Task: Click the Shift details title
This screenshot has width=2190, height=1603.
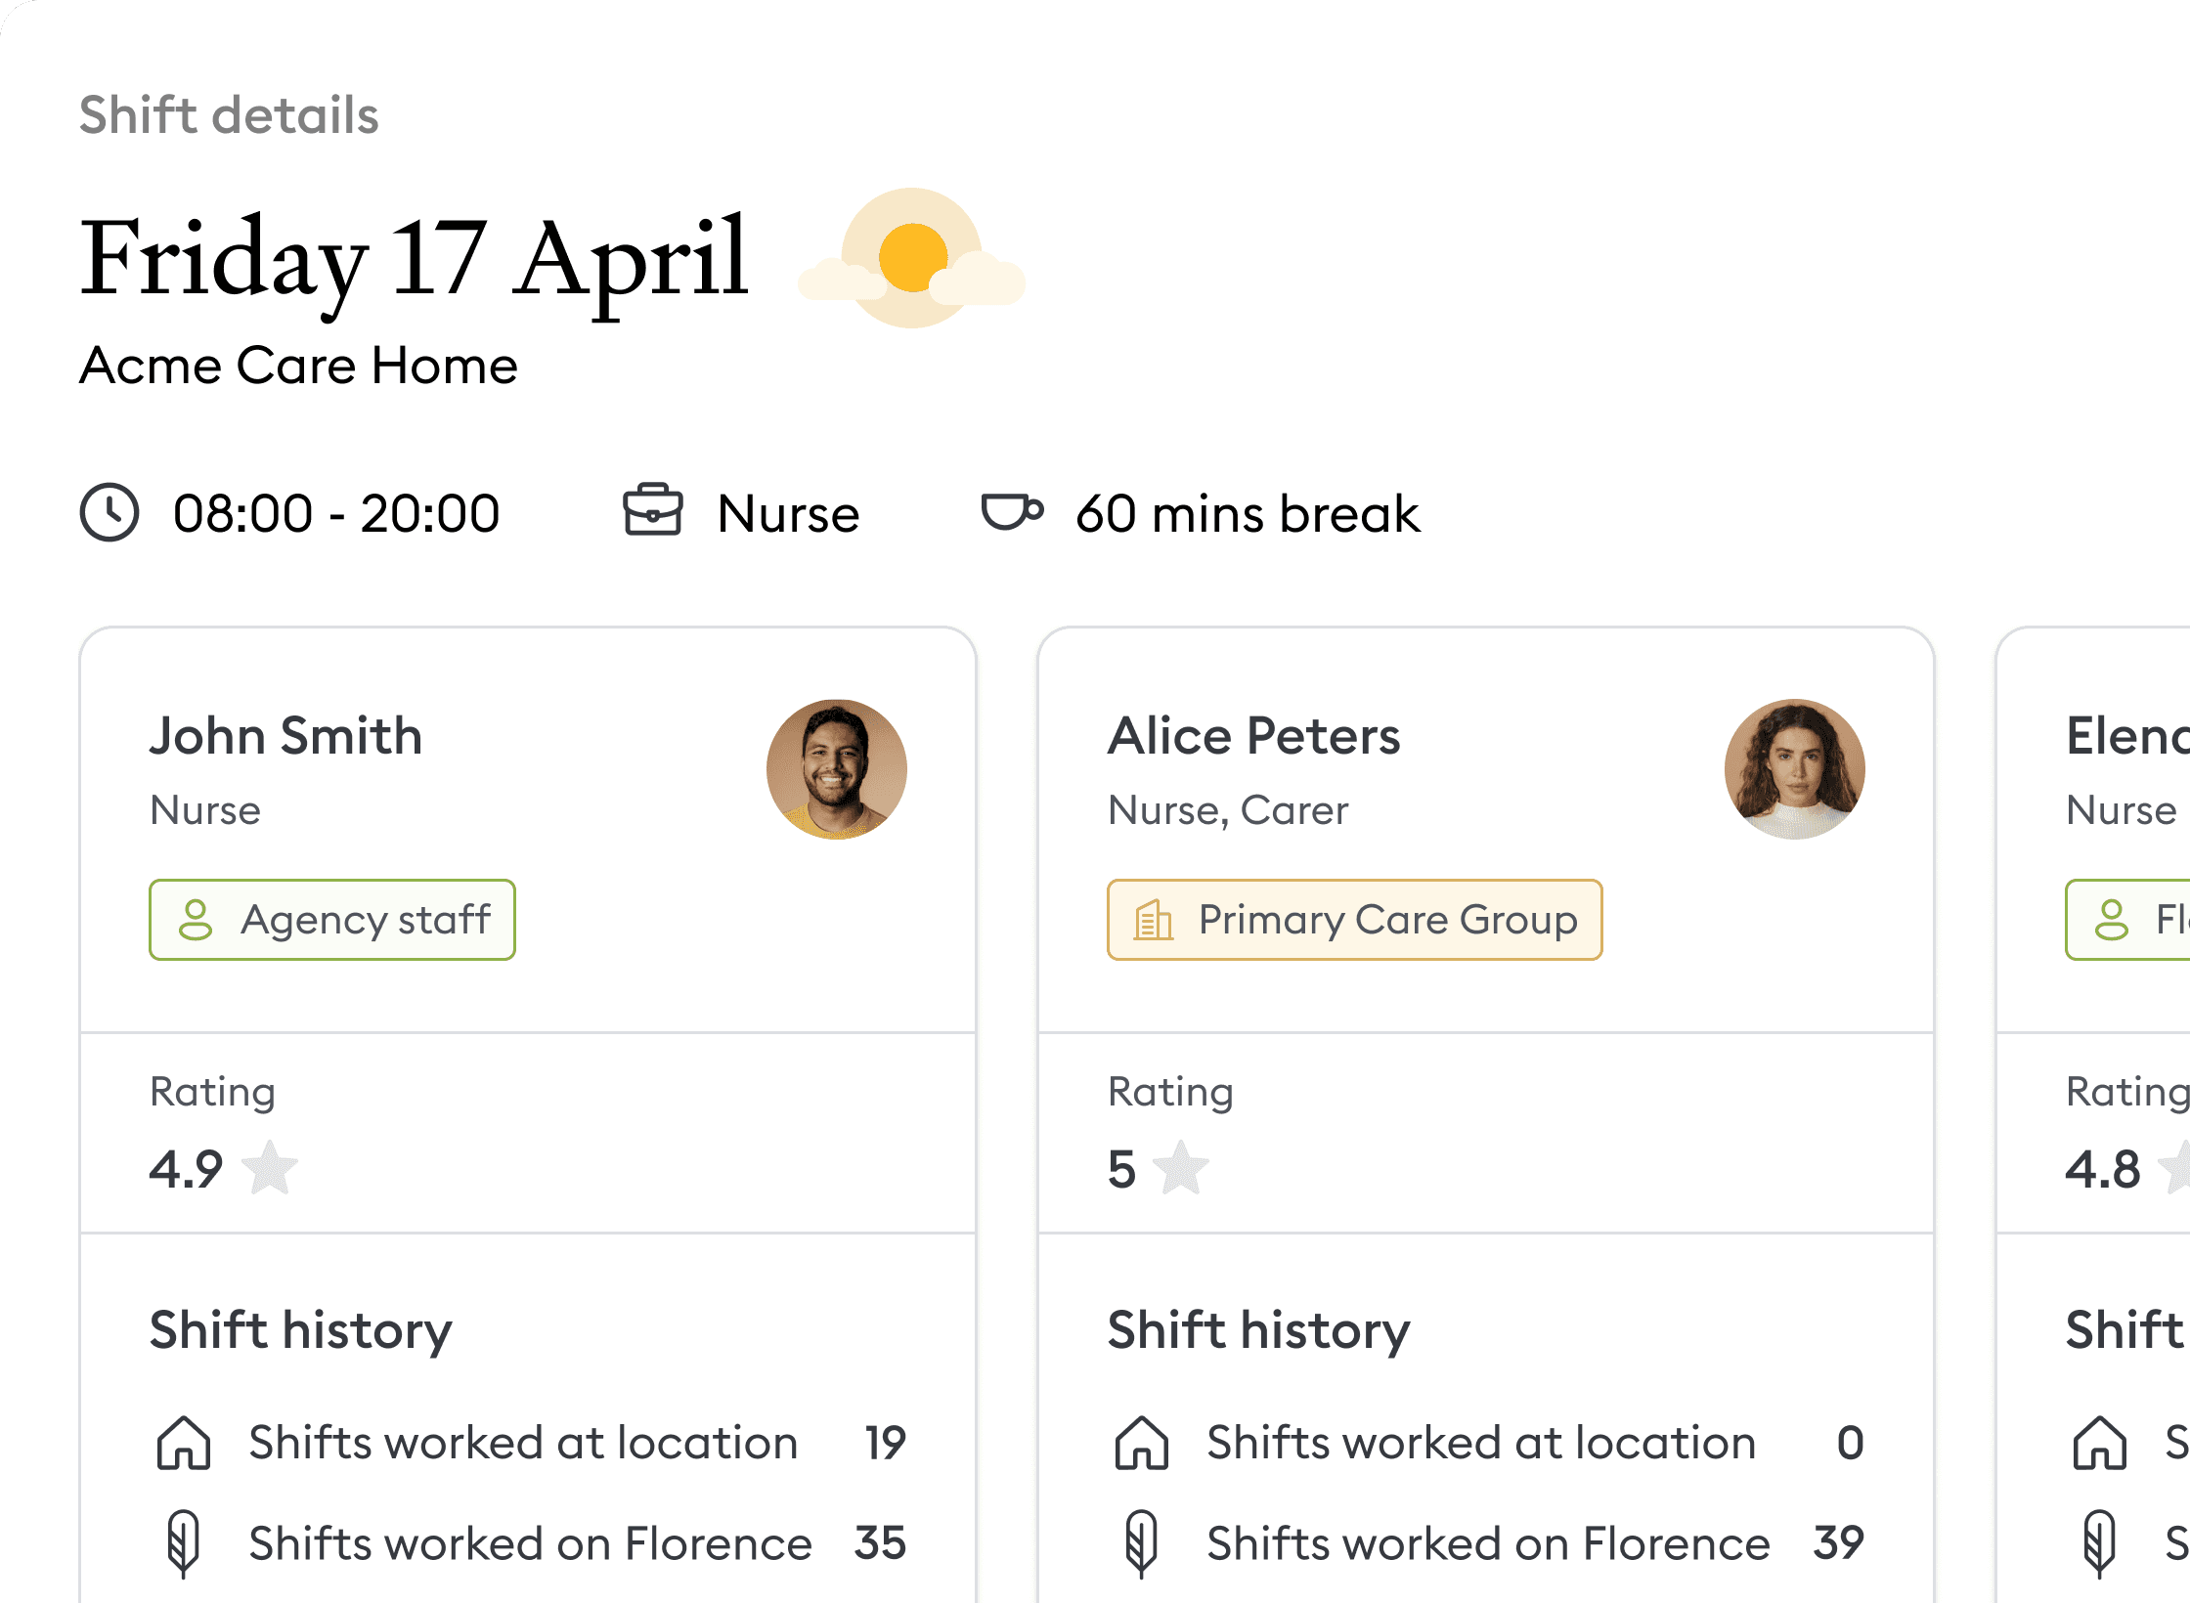Action: [229, 115]
